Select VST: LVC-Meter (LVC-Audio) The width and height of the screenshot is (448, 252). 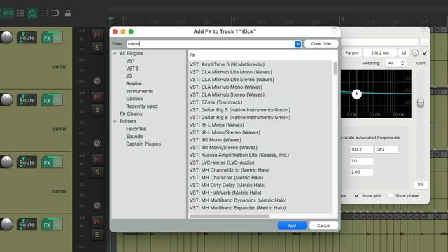tap(222, 162)
